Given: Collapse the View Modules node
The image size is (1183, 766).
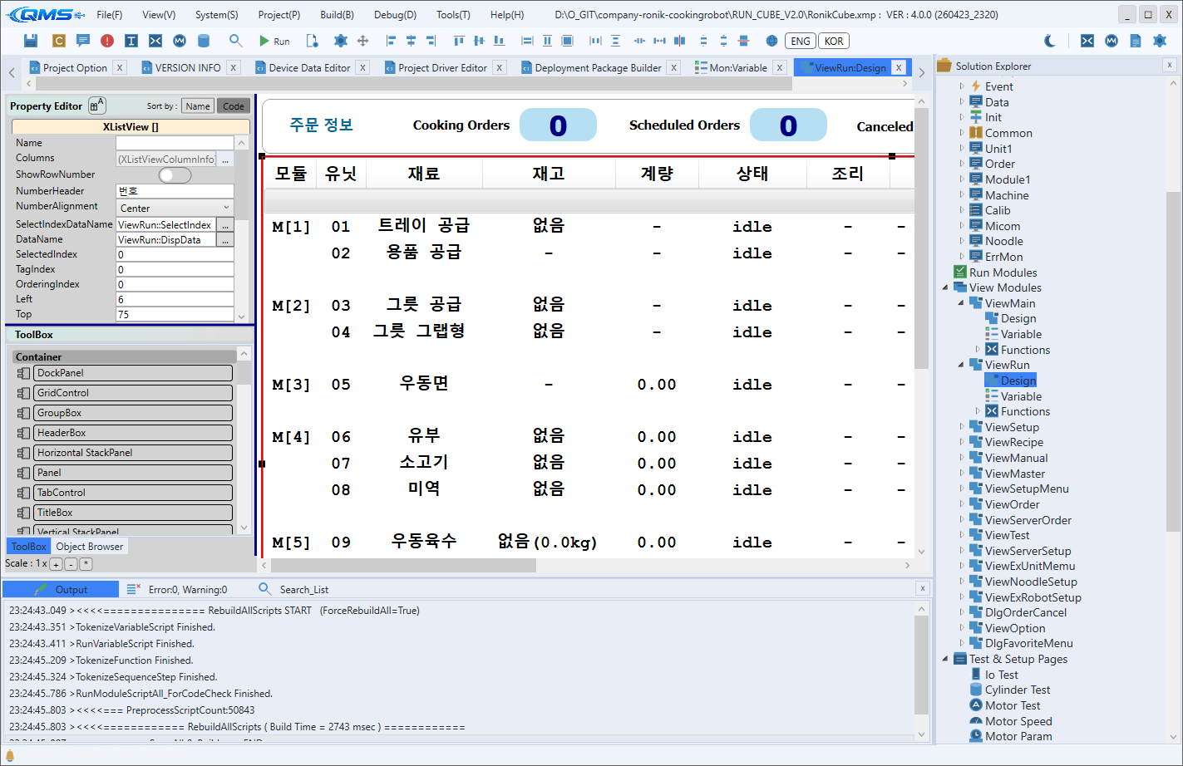Looking at the screenshot, I should [x=946, y=287].
